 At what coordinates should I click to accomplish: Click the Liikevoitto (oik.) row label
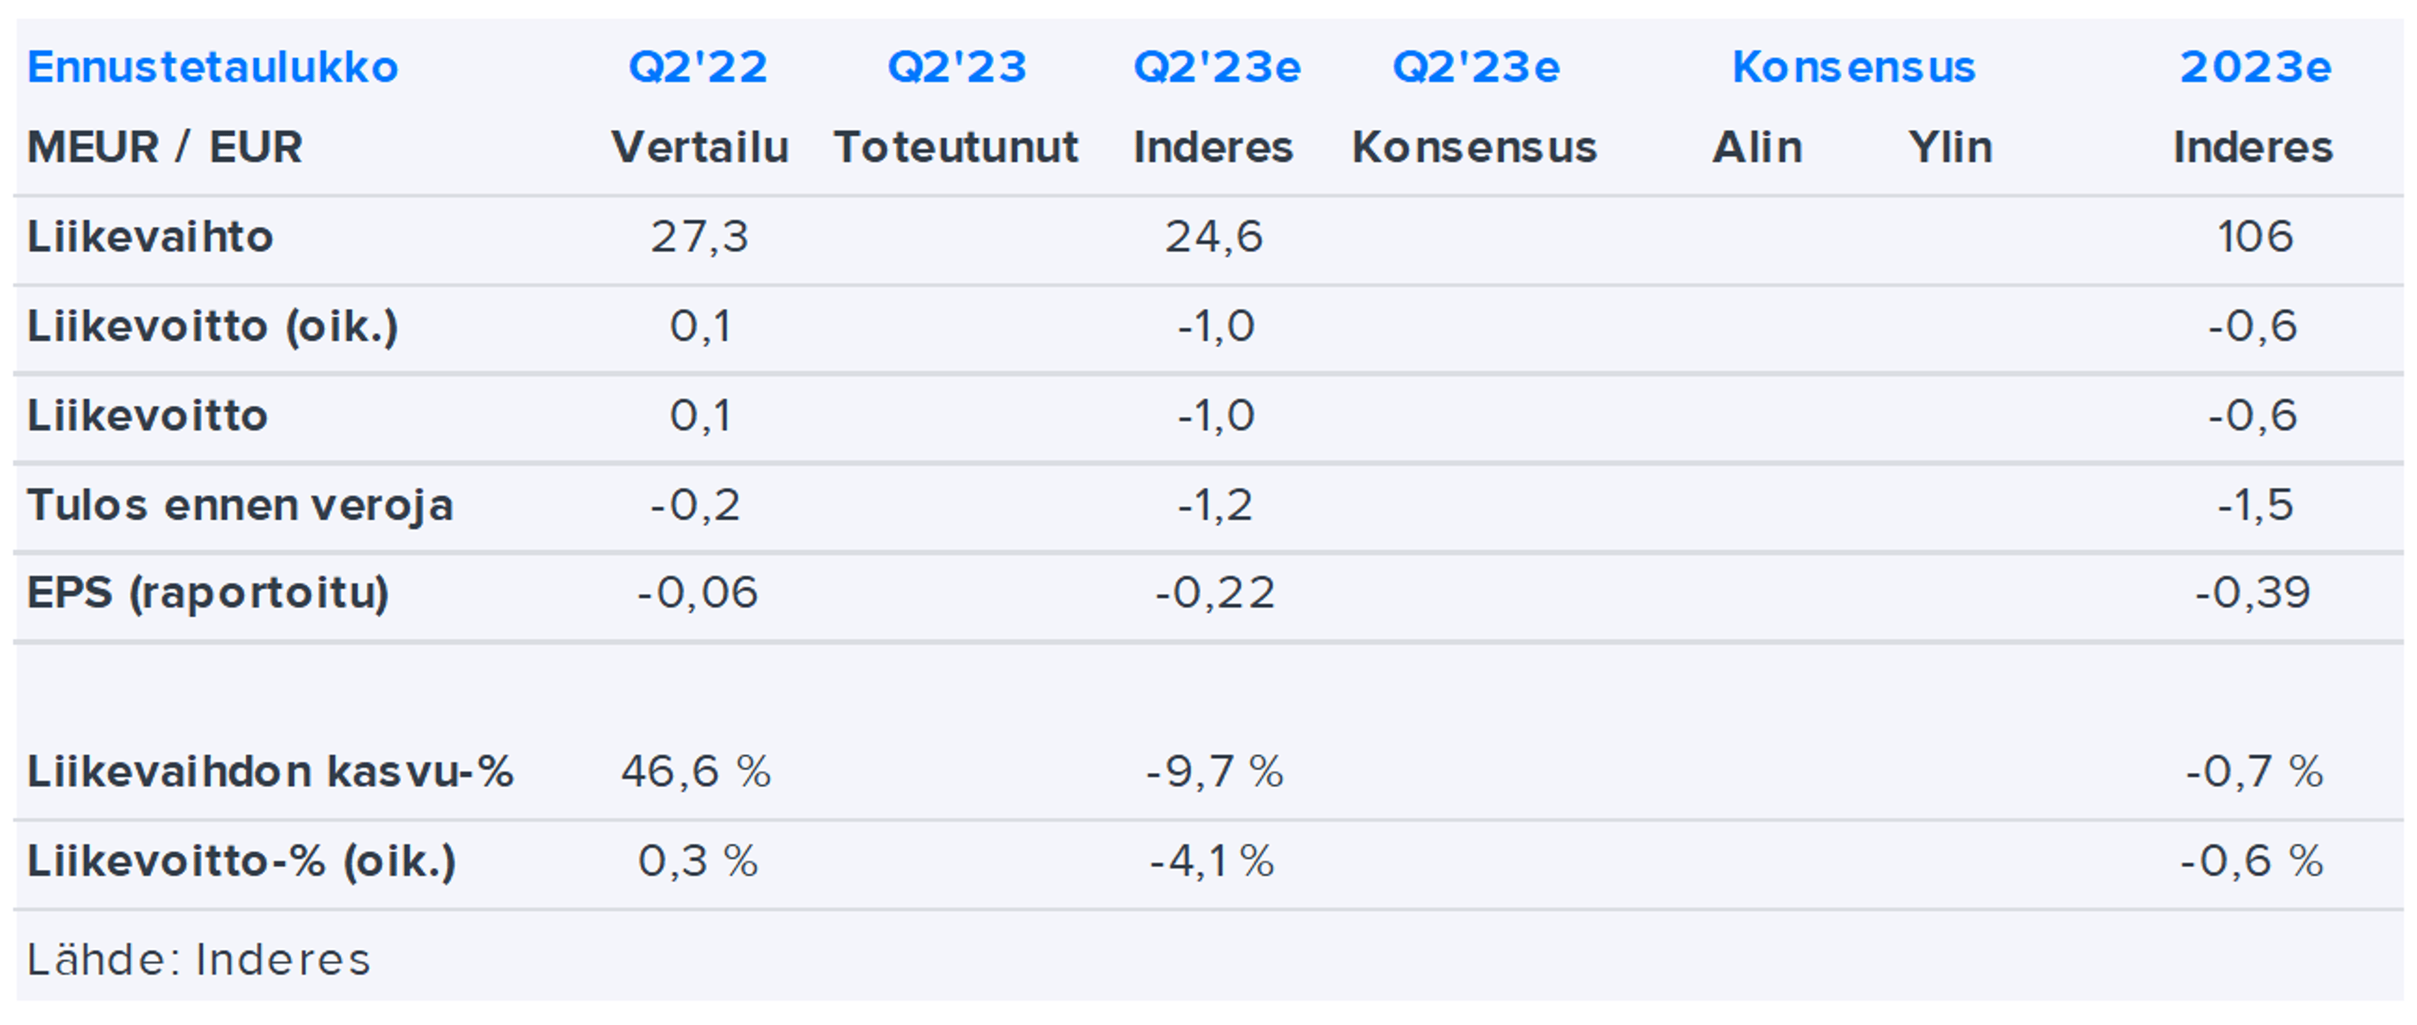(x=213, y=326)
